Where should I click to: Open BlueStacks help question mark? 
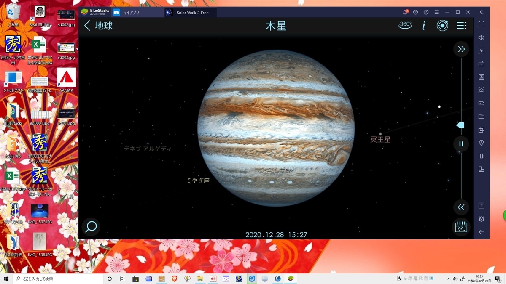tap(426, 12)
